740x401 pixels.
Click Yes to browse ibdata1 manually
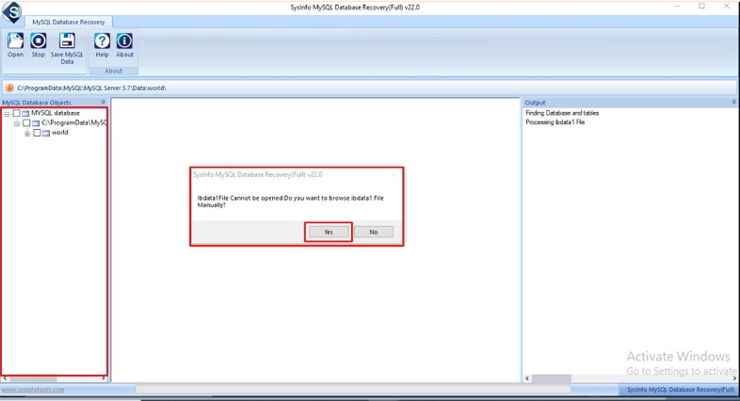(329, 232)
